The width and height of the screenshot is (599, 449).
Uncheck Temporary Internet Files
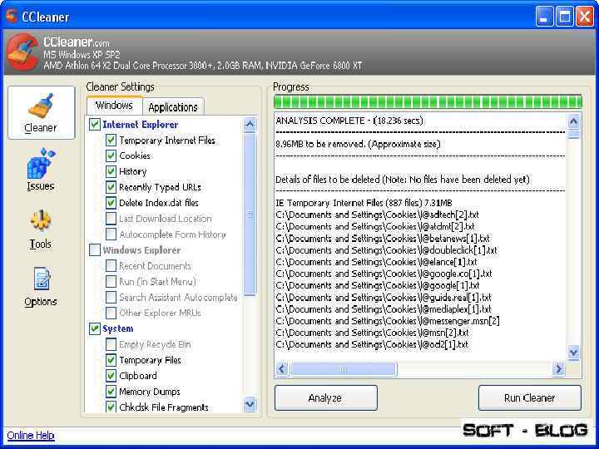pos(111,141)
